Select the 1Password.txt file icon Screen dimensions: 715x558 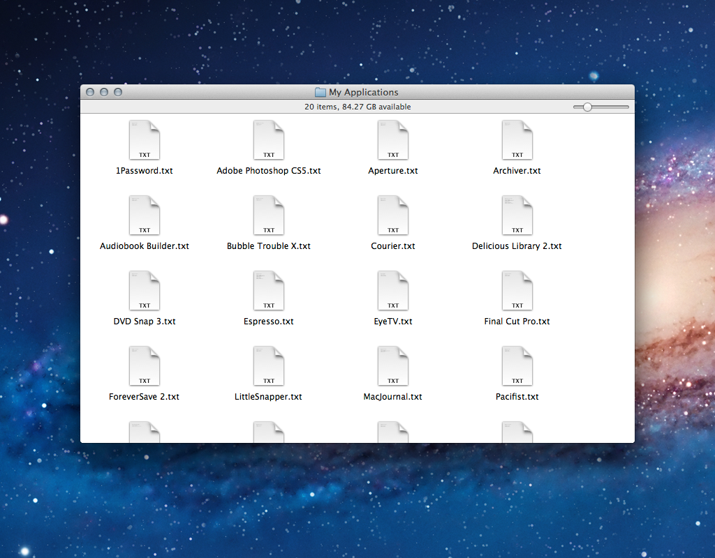coord(145,140)
